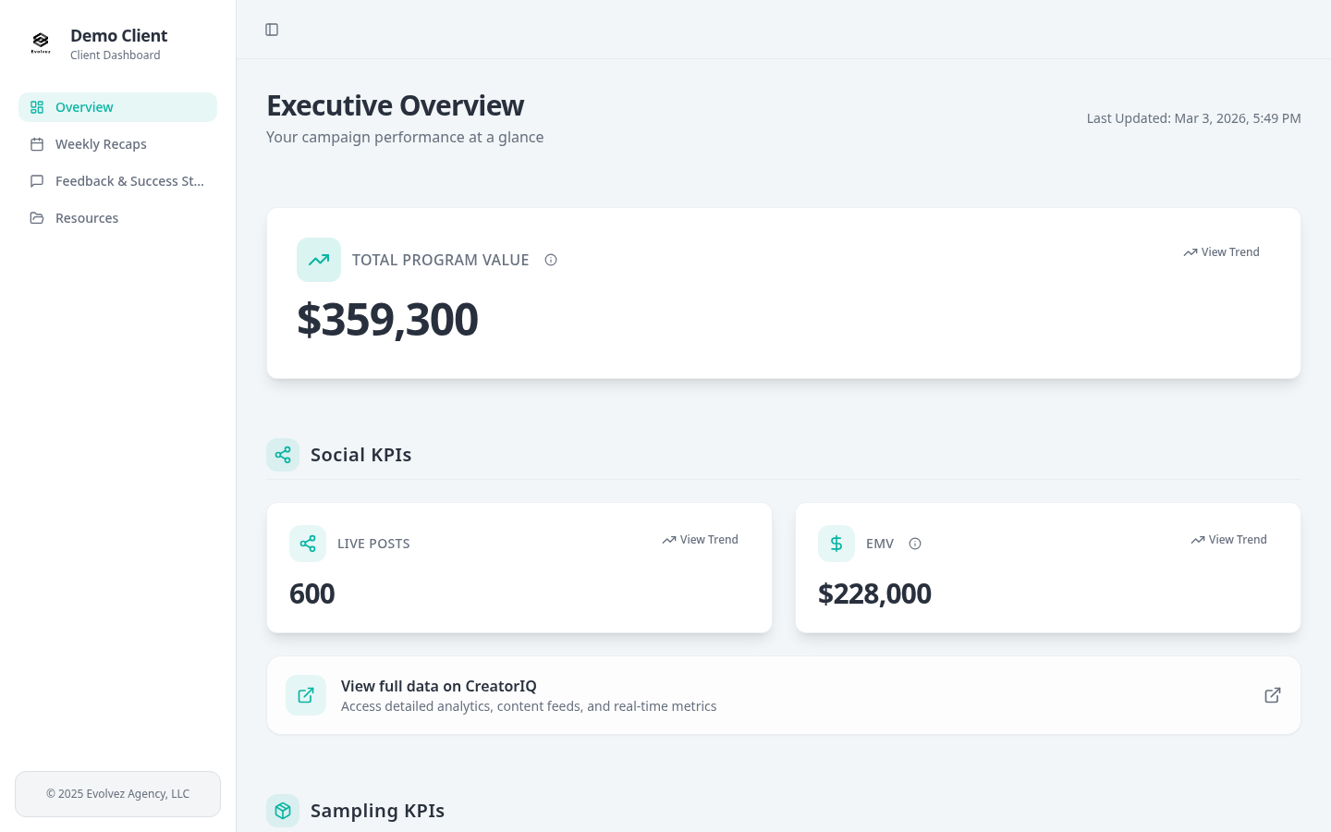Click the calendar icon beside Weekly Recaps
This screenshot has height=832, width=1331.
point(37,144)
